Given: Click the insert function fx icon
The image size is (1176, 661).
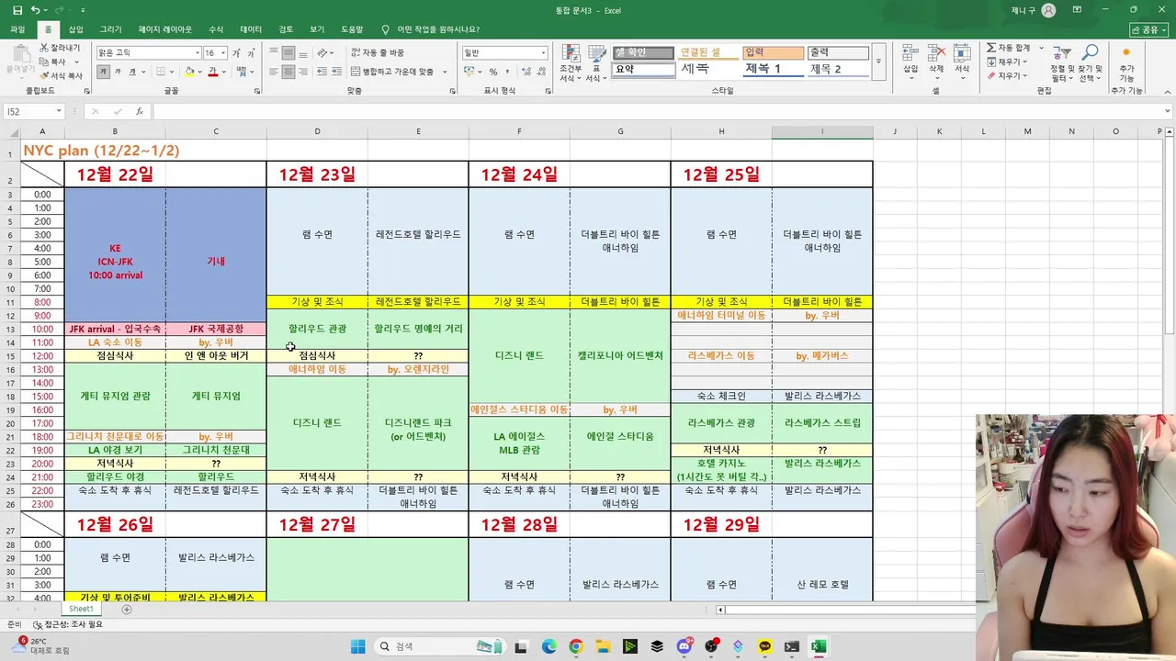Looking at the screenshot, I should [140, 111].
